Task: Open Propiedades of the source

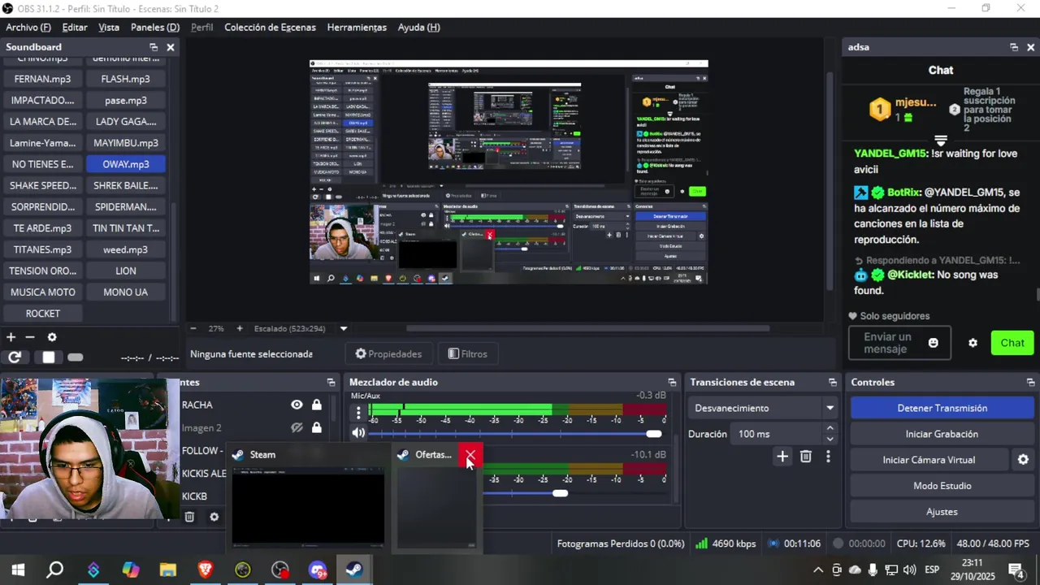Action: [x=389, y=354]
